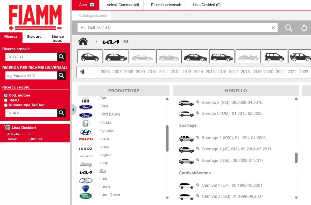Click the Es. OC 47 input field
The width and height of the screenshot is (311, 205).
pos(31,57)
